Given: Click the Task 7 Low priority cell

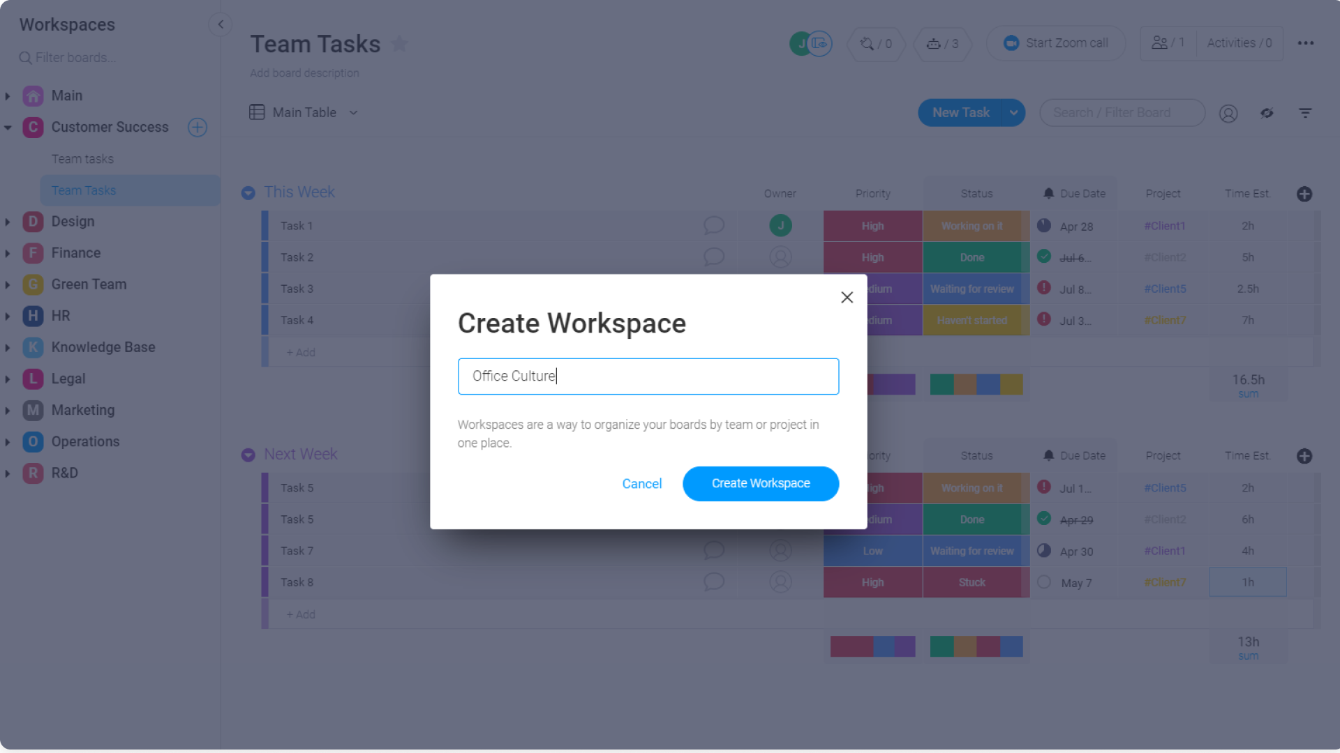Looking at the screenshot, I should click(872, 551).
